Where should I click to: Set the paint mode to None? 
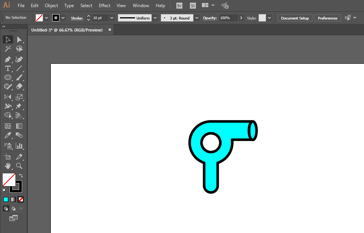21,199
